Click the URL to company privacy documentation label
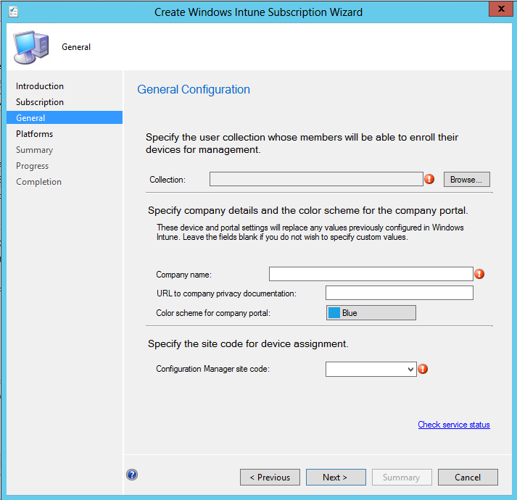This screenshot has width=517, height=500. tap(226, 293)
